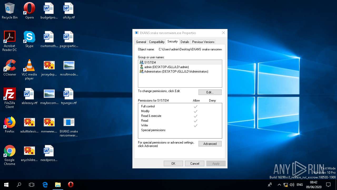Screen dimensions: 337x190
Task: Select the pagespartic... document icon
Action: tap(69, 39)
